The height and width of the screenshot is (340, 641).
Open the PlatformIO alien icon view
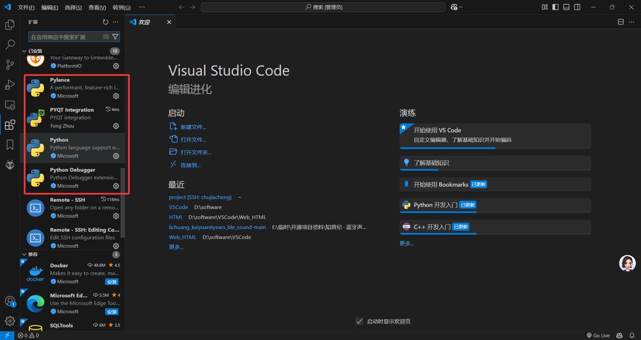tap(10, 165)
